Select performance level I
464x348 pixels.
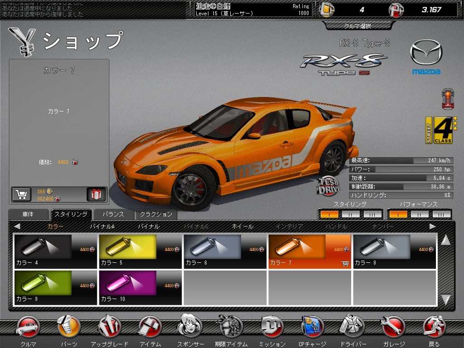(398, 214)
